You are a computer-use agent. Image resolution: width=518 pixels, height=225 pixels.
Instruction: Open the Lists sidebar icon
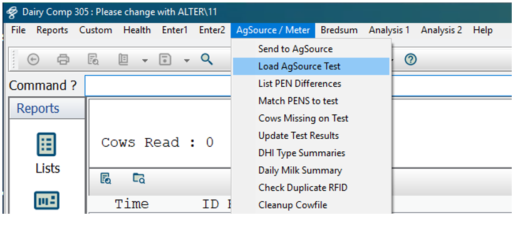coord(46,153)
